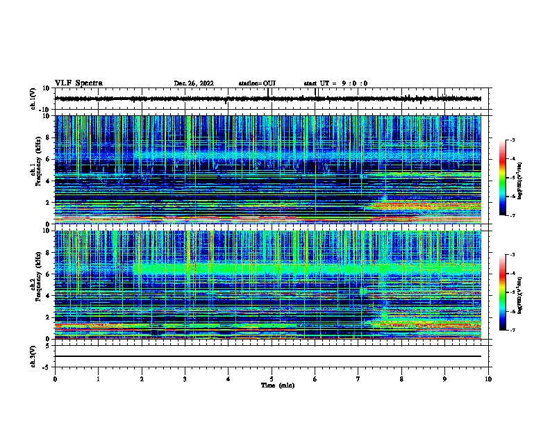Viewport: 550px width, 425px height.
Task: Click the 'ch.3(V)' axis label
Action: click(33, 357)
